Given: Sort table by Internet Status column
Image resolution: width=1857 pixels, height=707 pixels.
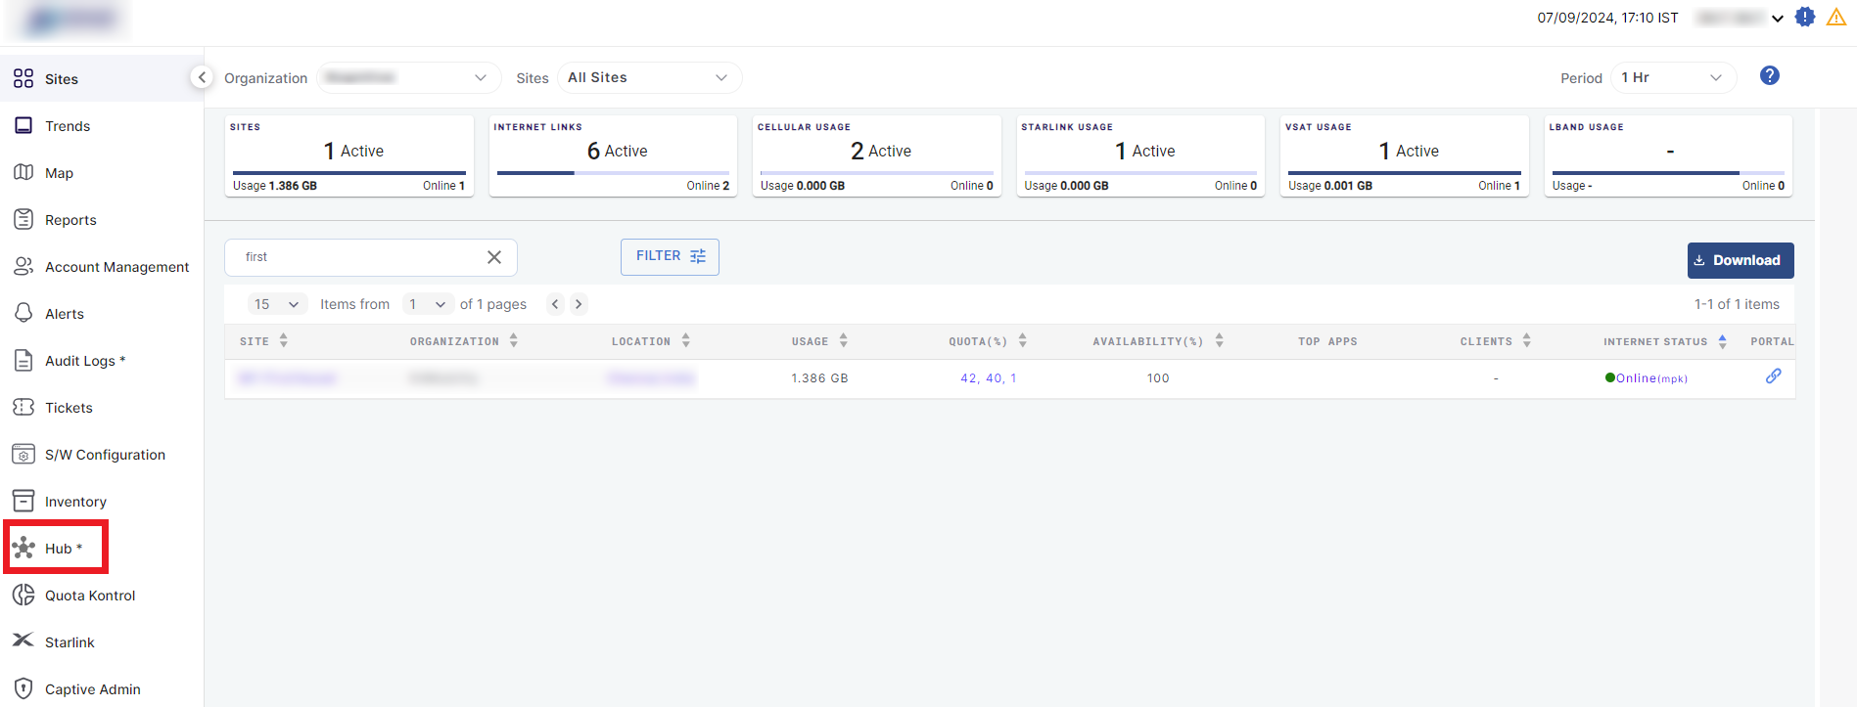Looking at the screenshot, I should point(1722,341).
